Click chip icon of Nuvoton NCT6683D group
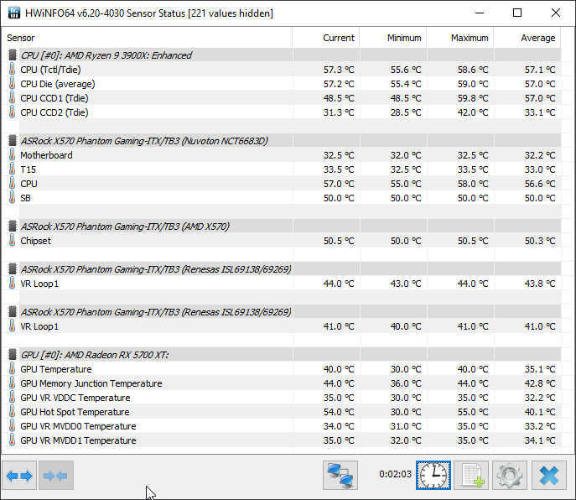The height and width of the screenshot is (500, 576). click(x=13, y=141)
